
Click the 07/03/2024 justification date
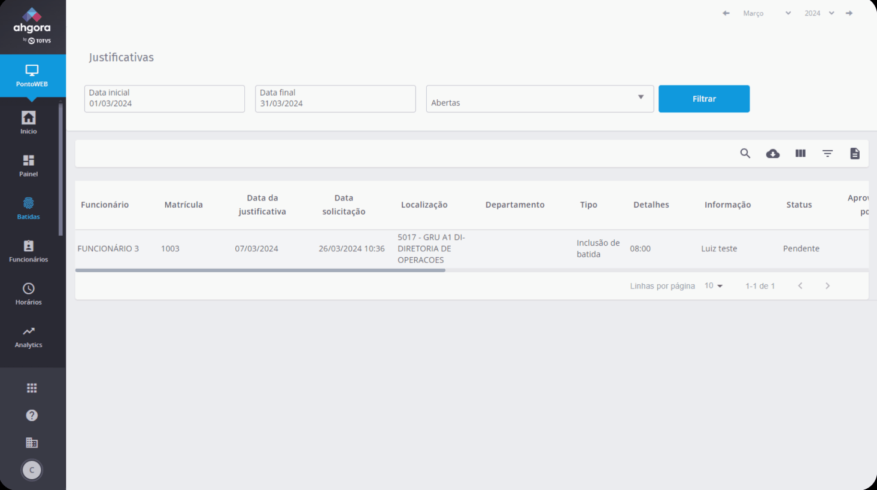coord(257,249)
